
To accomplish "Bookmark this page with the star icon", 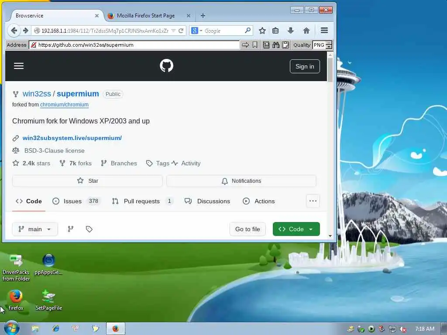I will pos(262,31).
